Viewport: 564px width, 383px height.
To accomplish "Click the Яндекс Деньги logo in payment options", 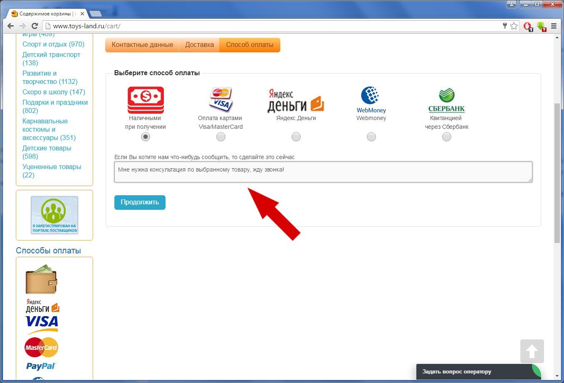I will (296, 100).
